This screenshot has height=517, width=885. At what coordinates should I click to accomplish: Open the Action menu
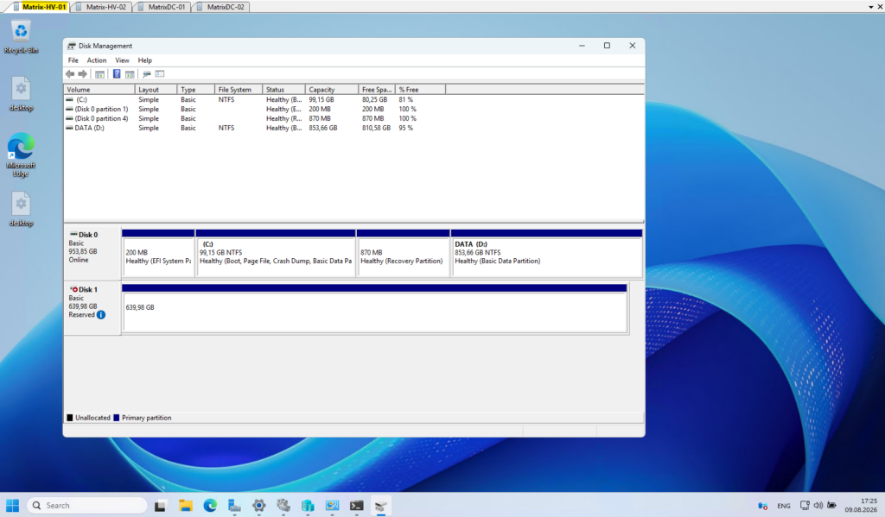(x=97, y=60)
